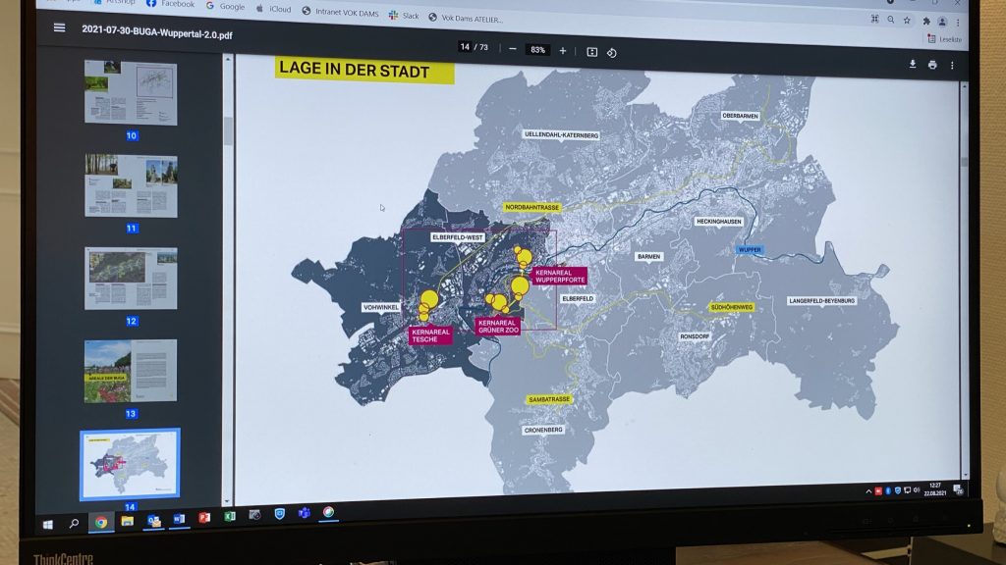Click the SAMBATRASSE map label
The image size is (1006, 565).
pyautogui.click(x=548, y=399)
